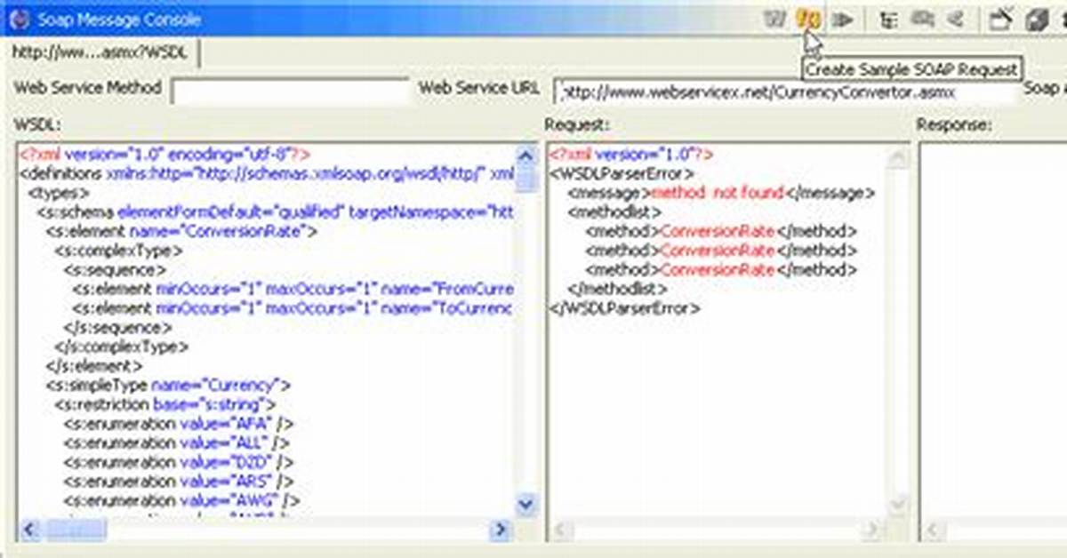Viewport: 1067px width, 558px height.
Task: Click the first ConversionRate method line
Action: point(721,232)
